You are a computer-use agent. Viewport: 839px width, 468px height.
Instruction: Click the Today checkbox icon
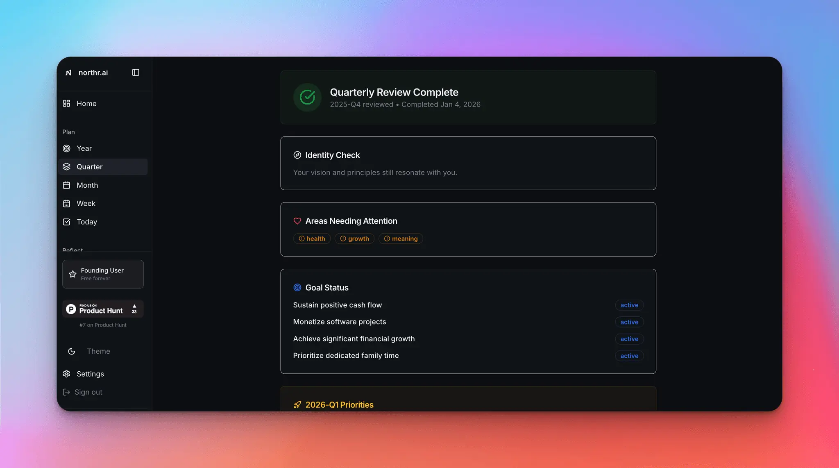(x=66, y=222)
